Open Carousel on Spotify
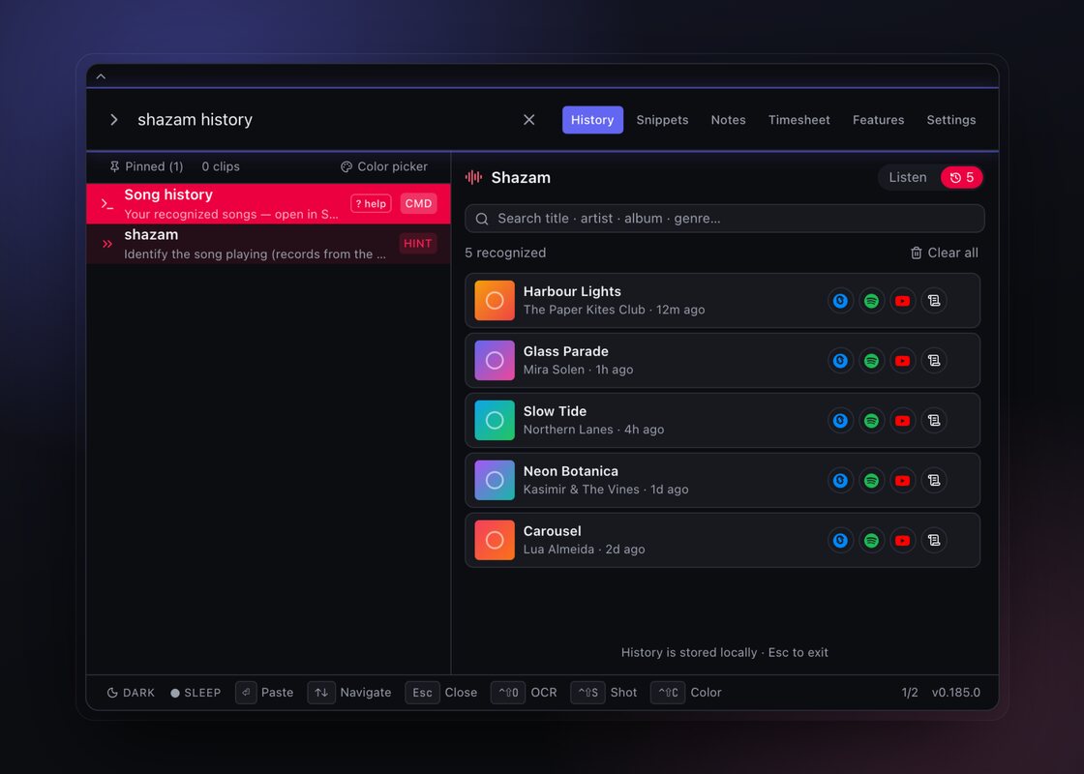 871,541
